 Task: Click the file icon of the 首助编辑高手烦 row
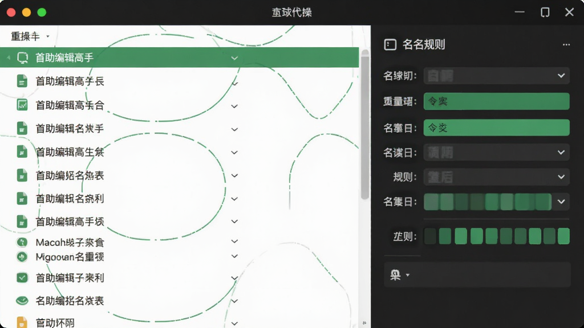[x=22, y=222]
